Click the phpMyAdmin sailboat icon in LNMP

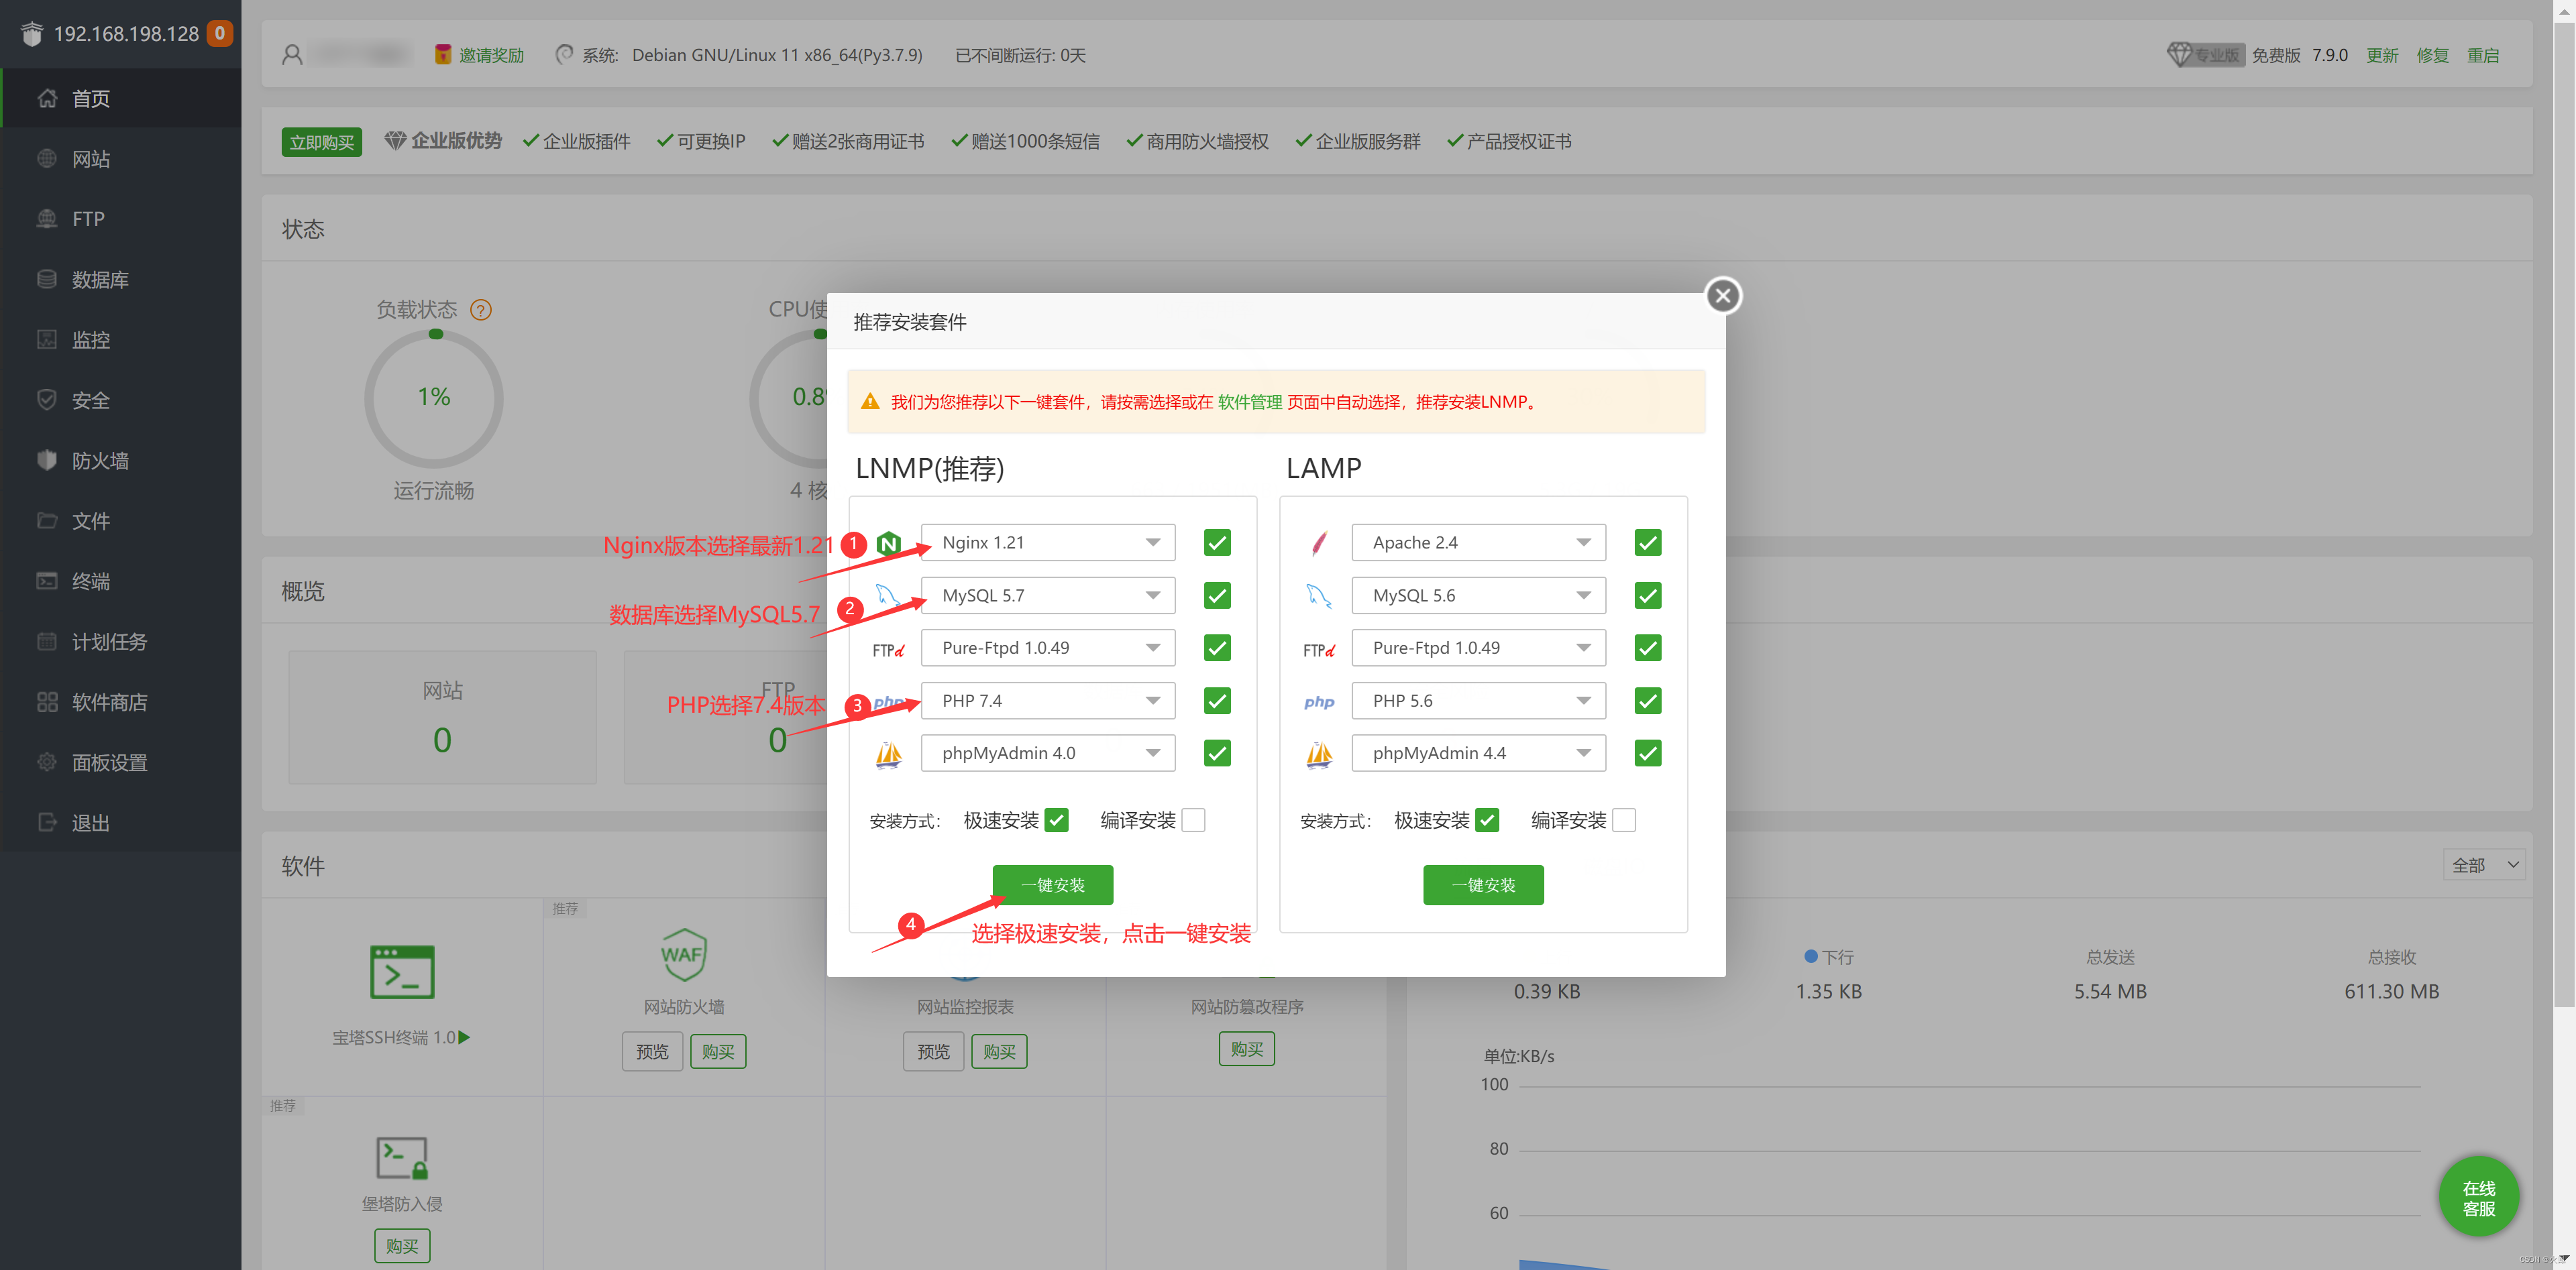[x=888, y=754]
